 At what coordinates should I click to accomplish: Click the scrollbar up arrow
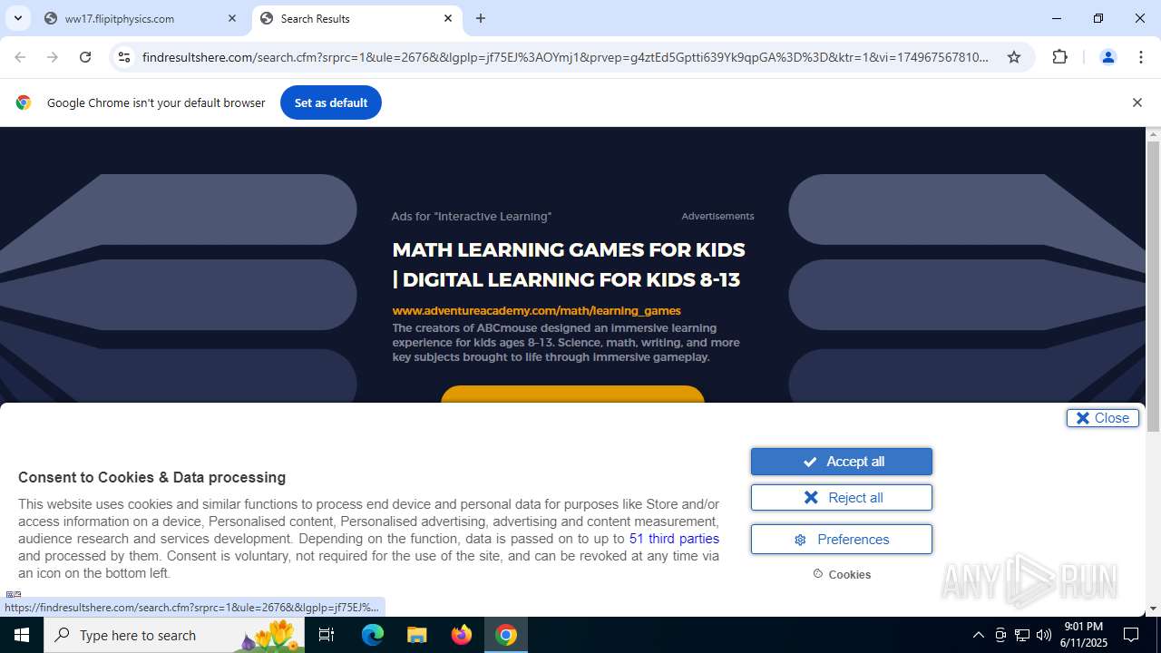[x=1153, y=135]
